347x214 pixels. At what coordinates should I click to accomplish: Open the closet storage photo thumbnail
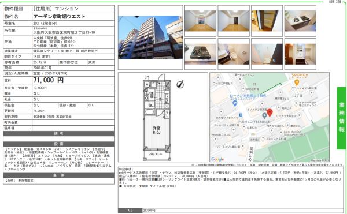point(267,21)
